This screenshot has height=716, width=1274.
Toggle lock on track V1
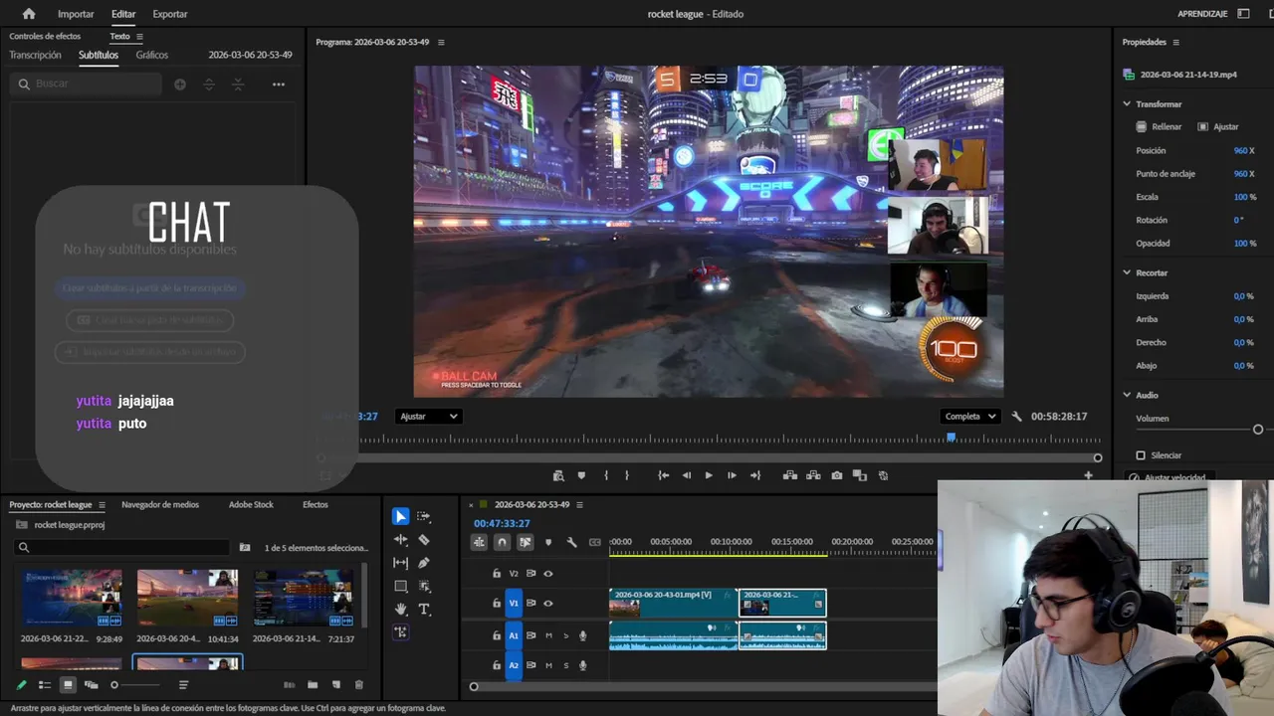point(497,603)
